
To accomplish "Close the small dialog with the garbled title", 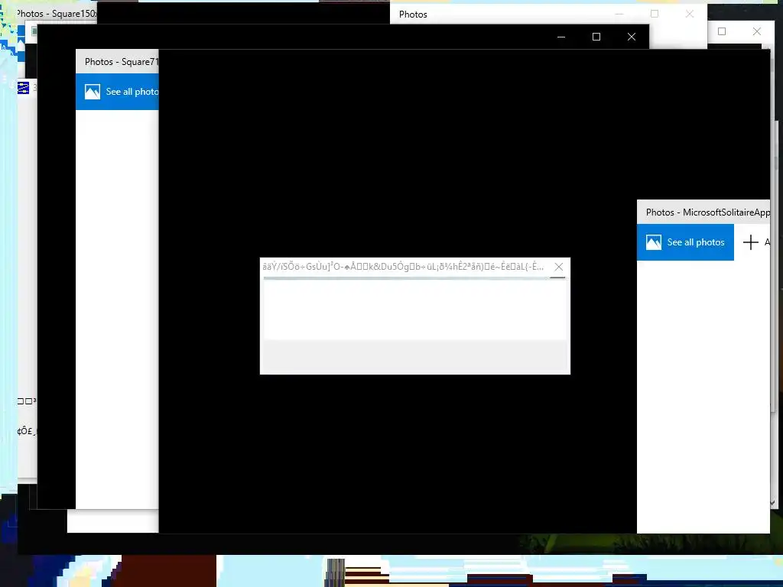I will point(559,267).
